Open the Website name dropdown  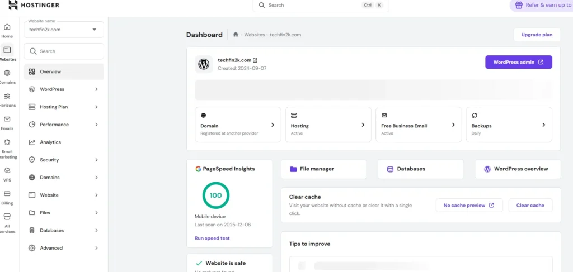[x=64, y=30]
